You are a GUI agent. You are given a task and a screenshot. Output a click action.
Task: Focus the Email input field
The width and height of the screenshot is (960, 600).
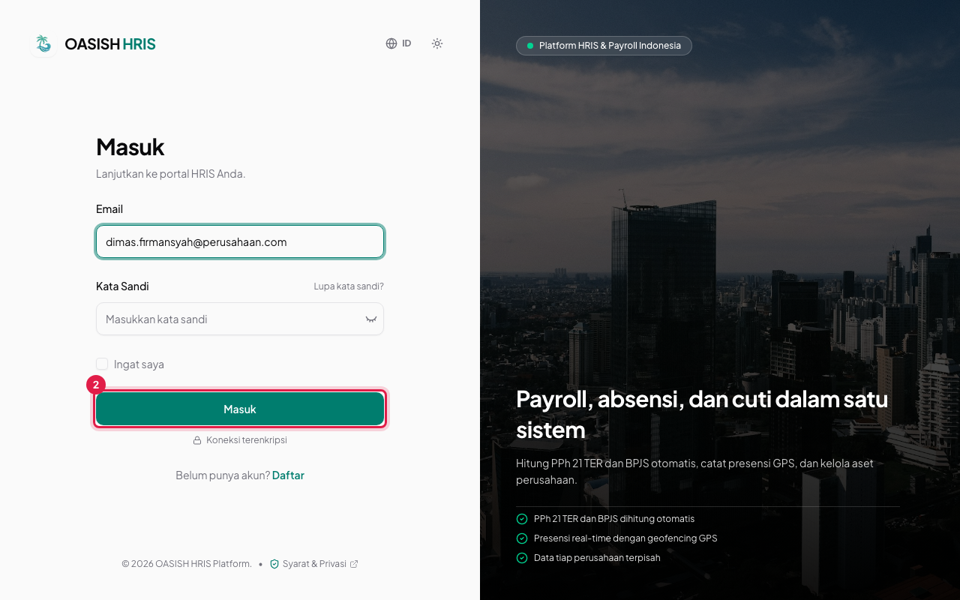240,241
